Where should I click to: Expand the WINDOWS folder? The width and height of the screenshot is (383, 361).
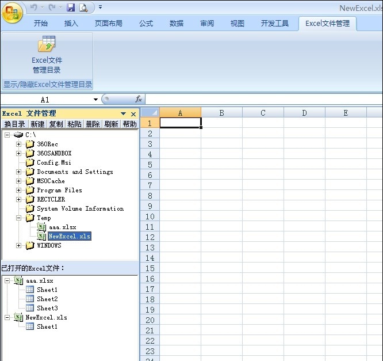pyautogui.click(x=18, y=245)
